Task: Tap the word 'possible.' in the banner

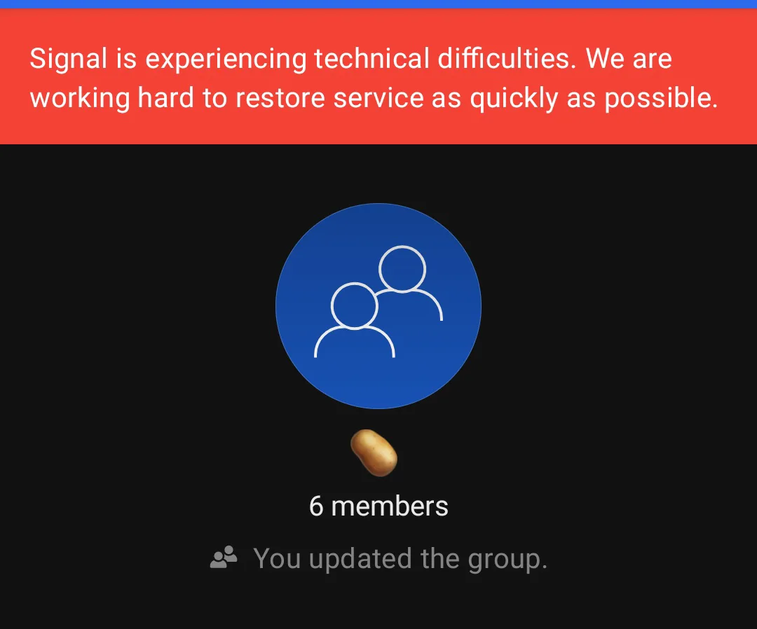Action: pyautogui.click(x=662, y=98)
